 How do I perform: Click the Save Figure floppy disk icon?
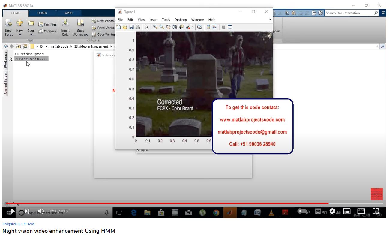(x=131, y=27)
